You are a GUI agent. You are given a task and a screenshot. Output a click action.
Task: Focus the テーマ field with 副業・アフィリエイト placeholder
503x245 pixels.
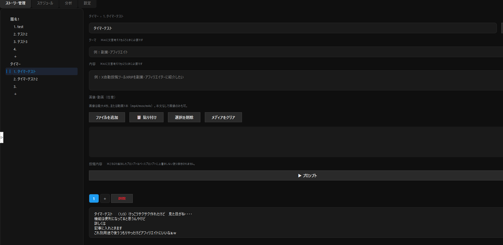tap(296, 52)
